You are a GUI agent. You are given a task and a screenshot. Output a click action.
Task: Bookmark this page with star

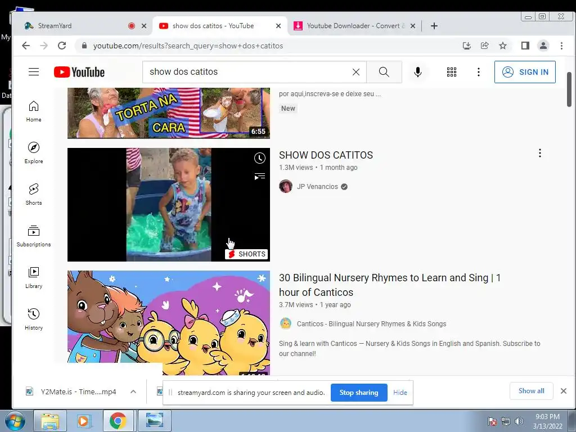point(503,46)
